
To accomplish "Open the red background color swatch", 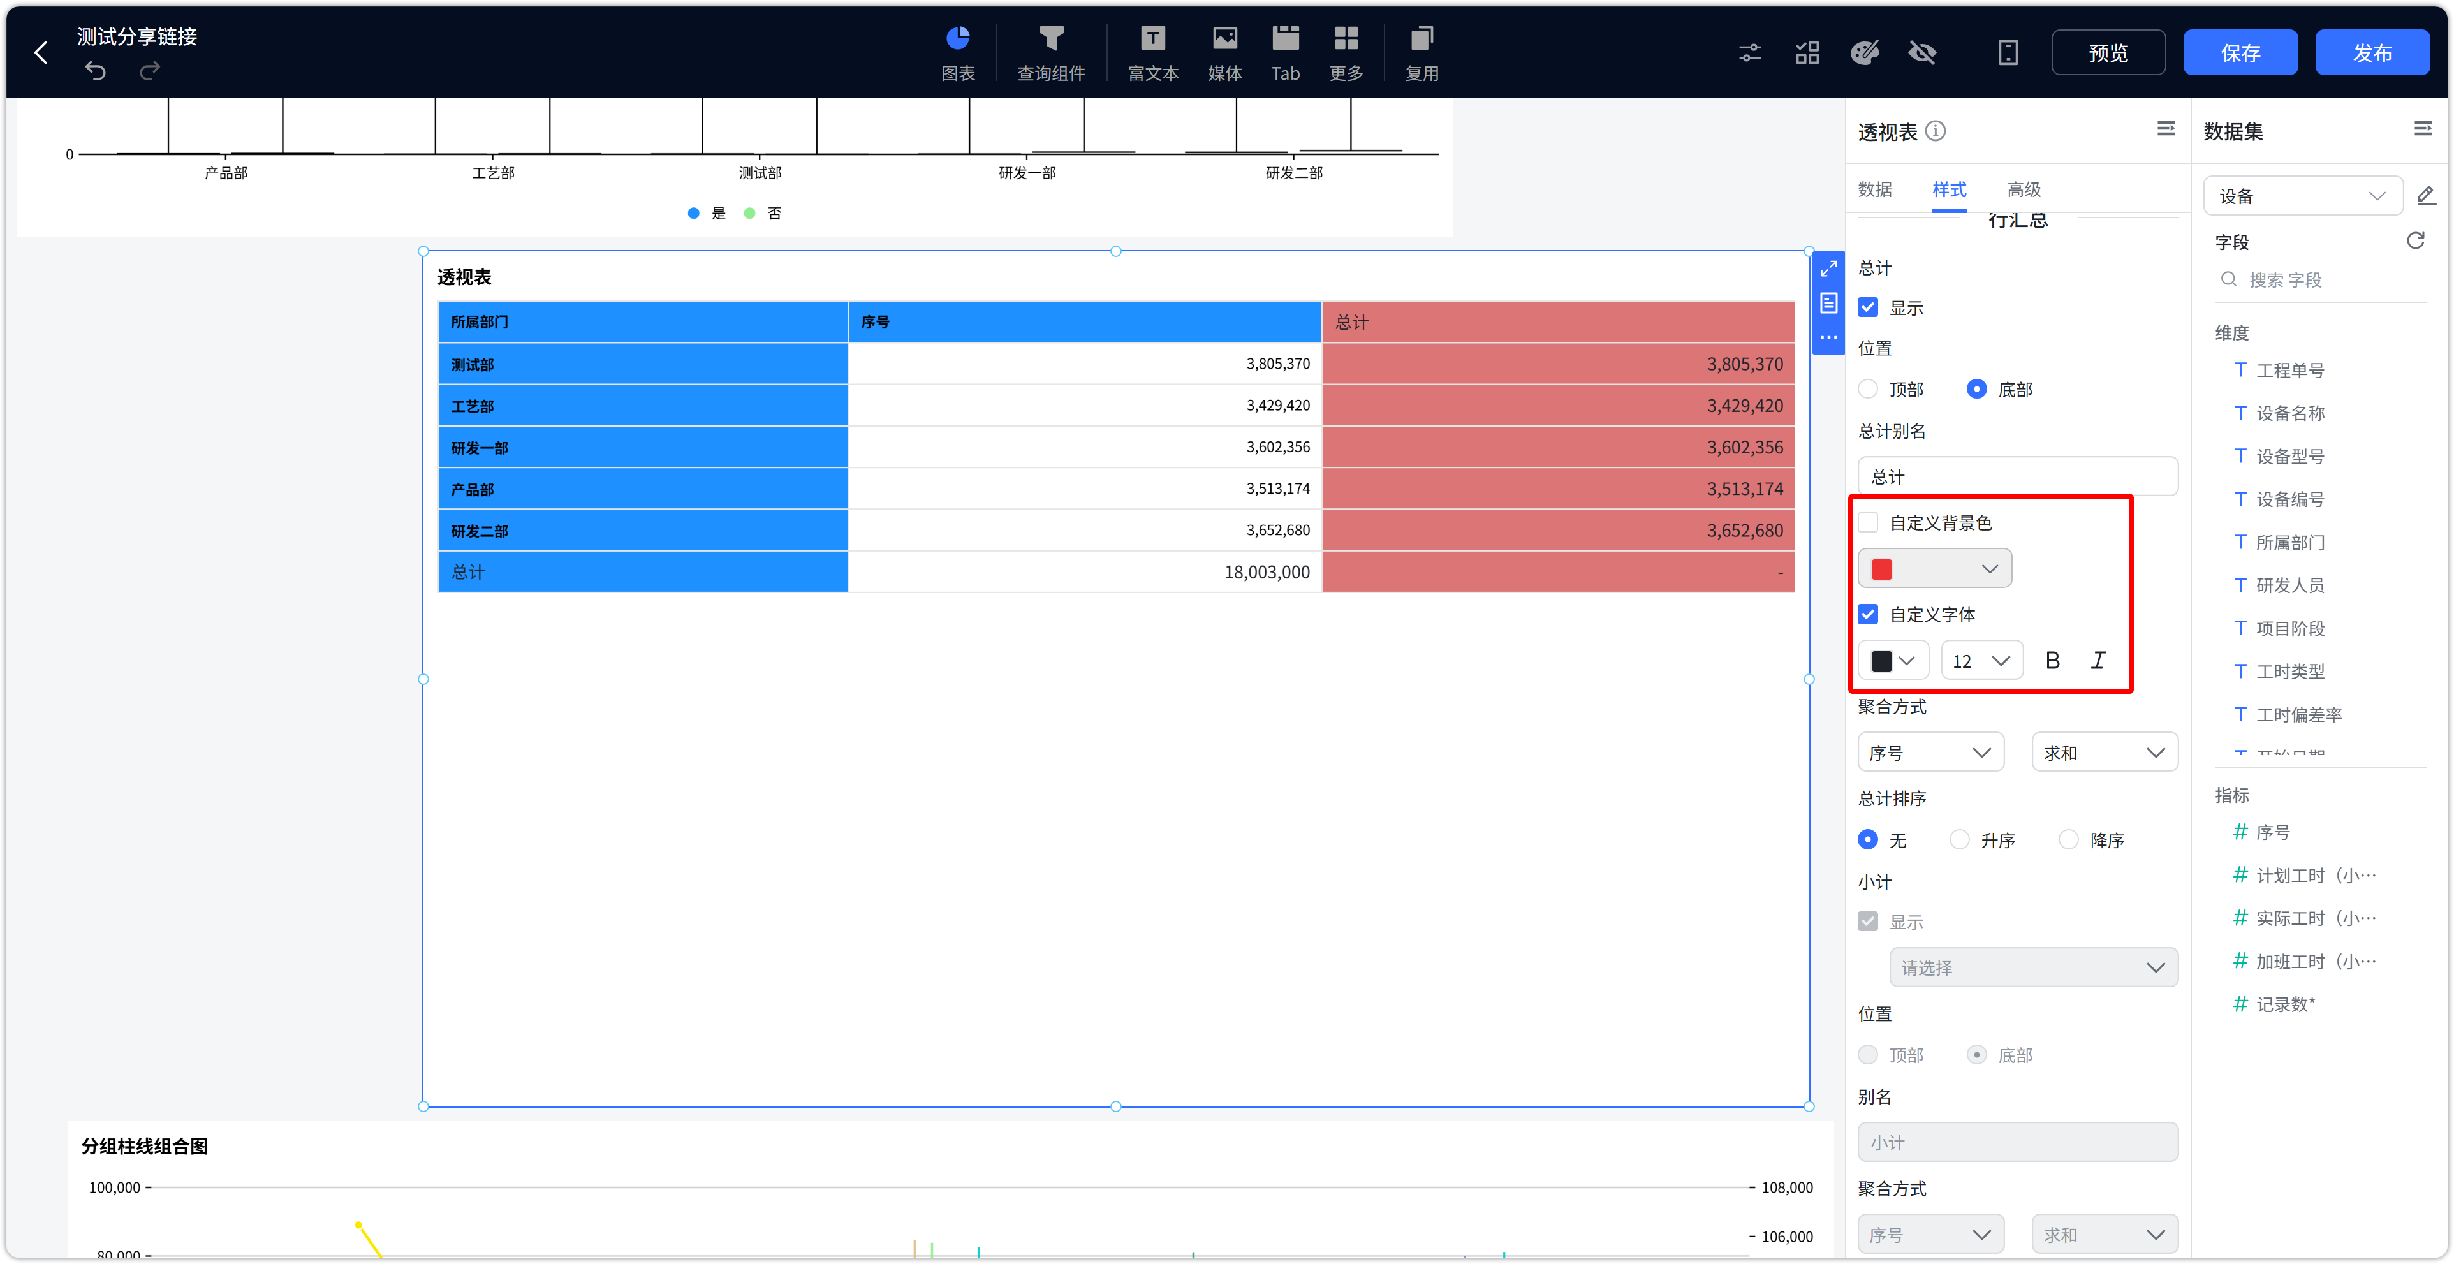I will [1935, 569].
